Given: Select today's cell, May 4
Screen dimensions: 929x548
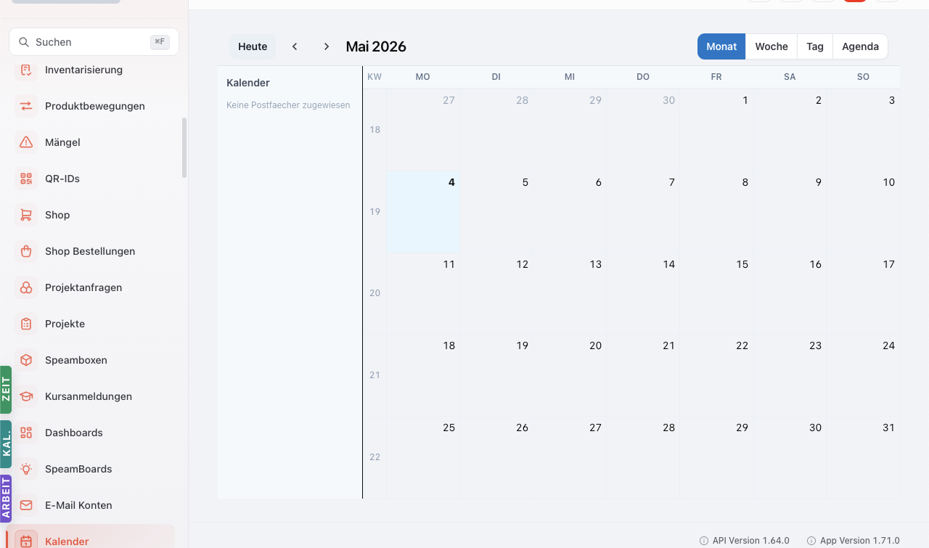Looking at the screenshot, I should point(423,212).
